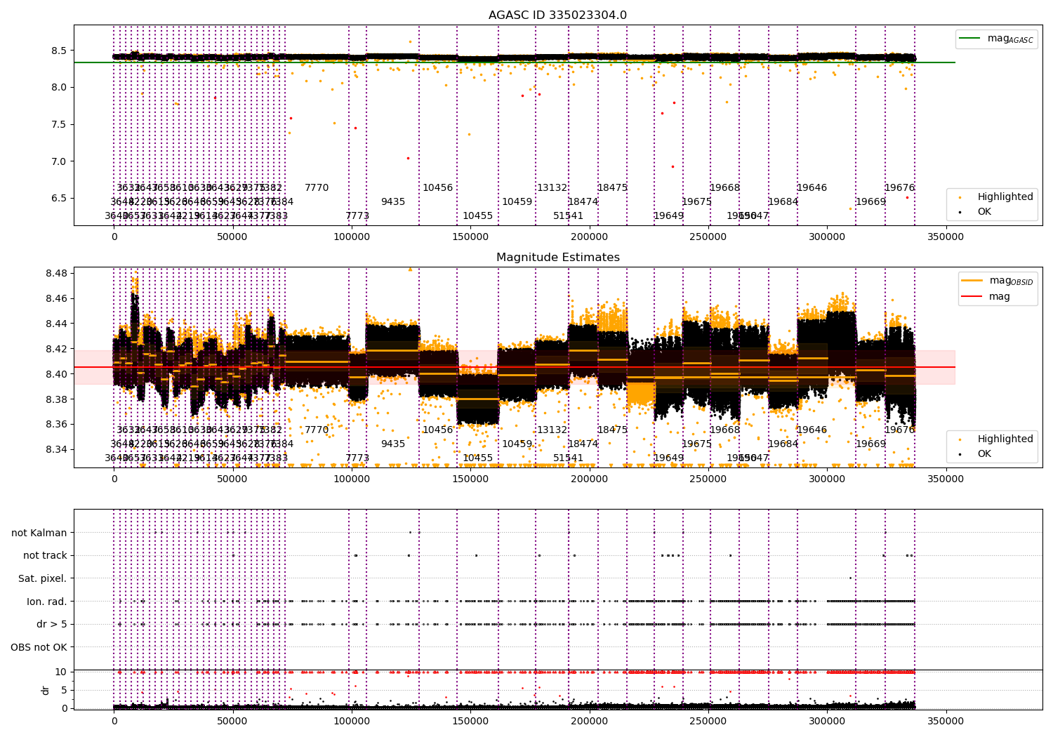Image resolution: width=1053 pixels, height=737 pixels.
Task: Click the 150000 x-tick under the Magnitude Estimates plot
Action: [470, 479]
